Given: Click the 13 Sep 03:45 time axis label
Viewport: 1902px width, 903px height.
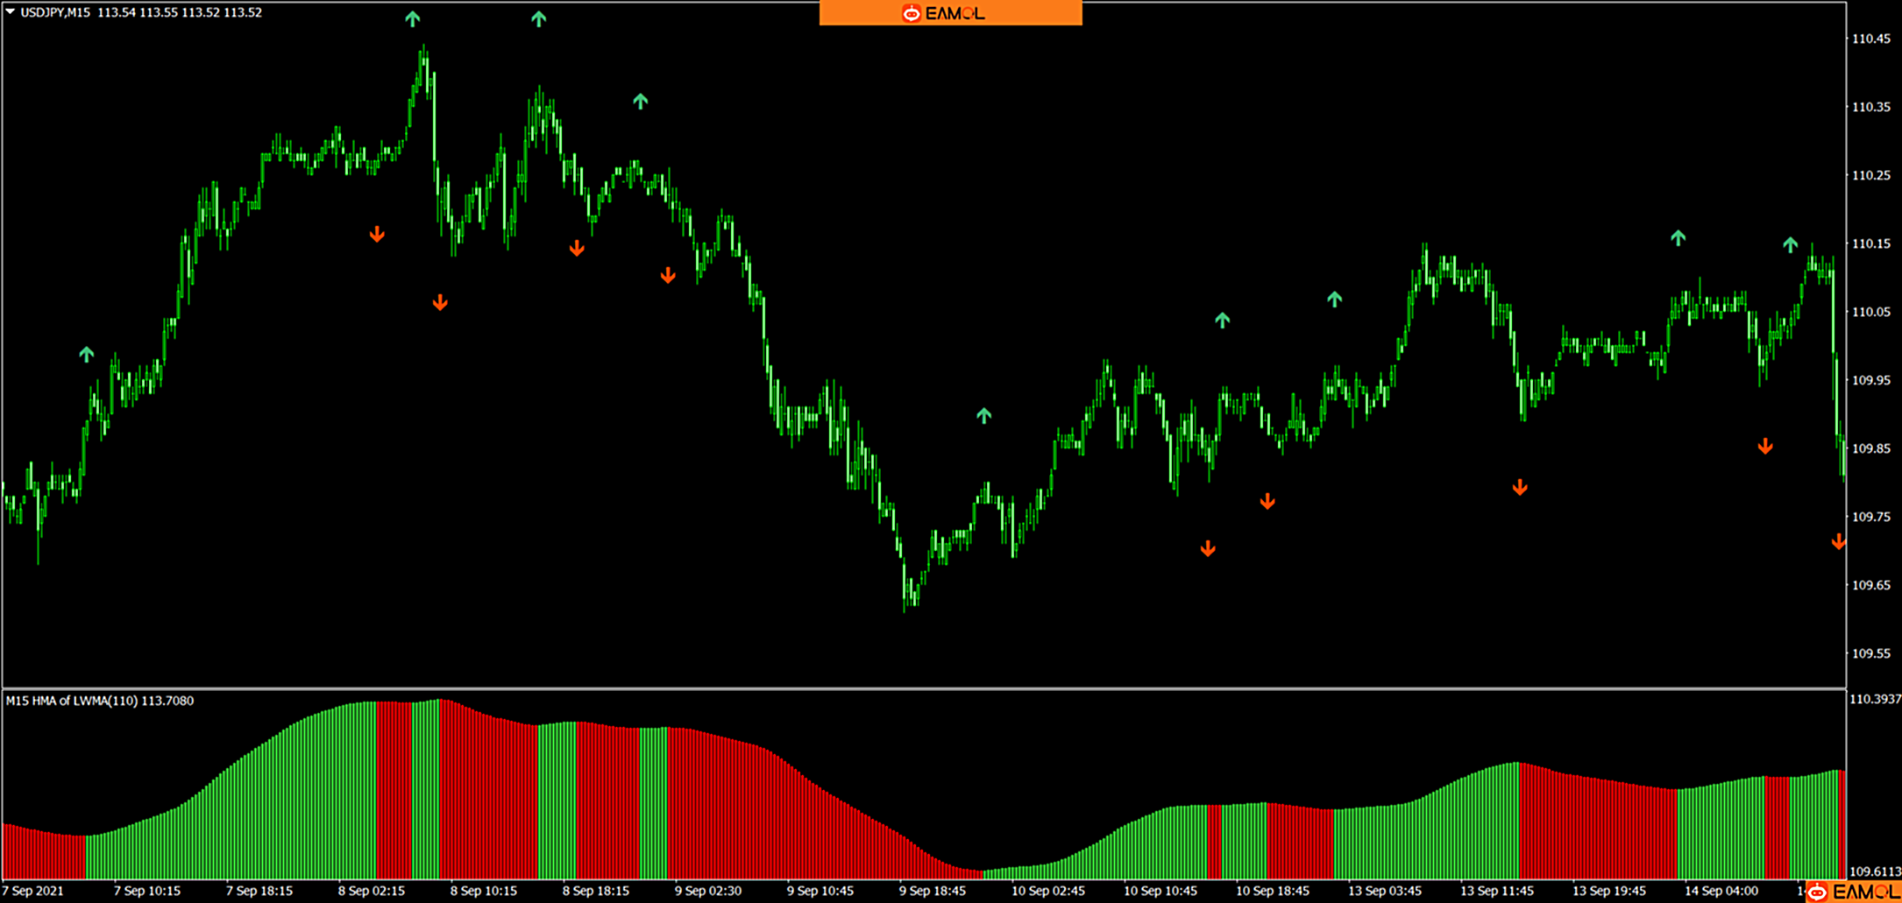Looking at the screenshot, I should click(1385, 891).
